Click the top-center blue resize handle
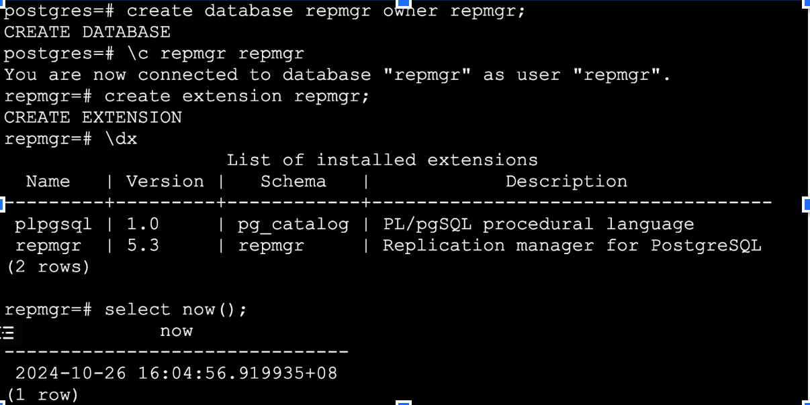Viewport: 810px width, 405px height. click(403, 3)
